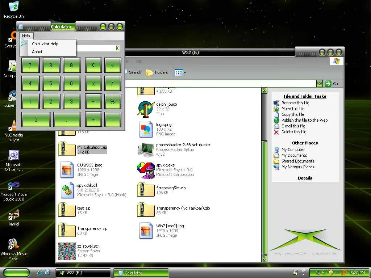Click the 9 button in Calculator

click(x=71, y=65)
